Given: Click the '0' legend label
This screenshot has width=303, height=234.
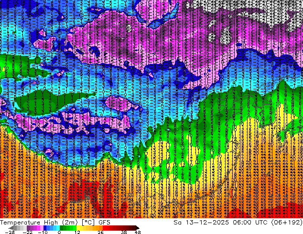Looking at the screenshot, I should [59, 232].
